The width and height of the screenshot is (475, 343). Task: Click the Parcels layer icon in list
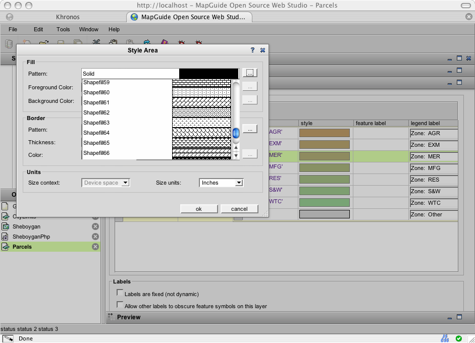point(5,247)
